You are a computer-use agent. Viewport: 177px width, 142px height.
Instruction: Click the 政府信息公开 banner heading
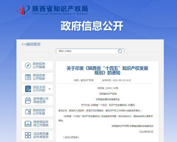click(x=92, y=26)
